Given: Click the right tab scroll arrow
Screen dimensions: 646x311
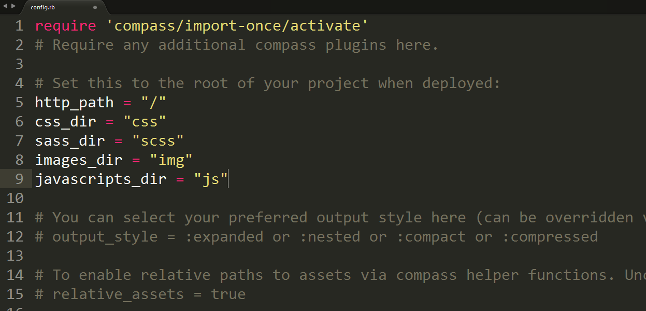Looking at the screenshot, I should [x=12, y=5].
